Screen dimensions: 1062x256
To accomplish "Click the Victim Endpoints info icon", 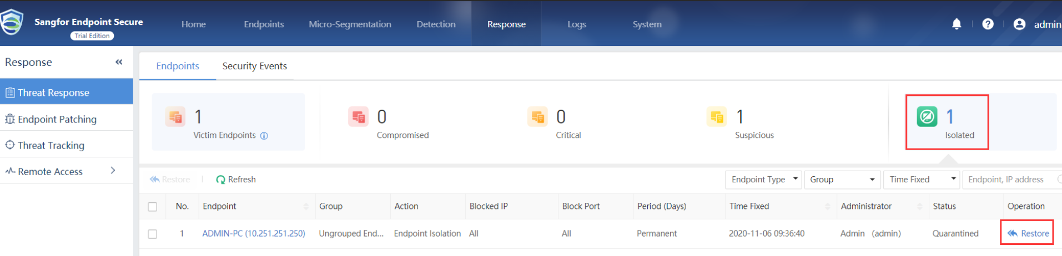I will [x=264, y=136].
